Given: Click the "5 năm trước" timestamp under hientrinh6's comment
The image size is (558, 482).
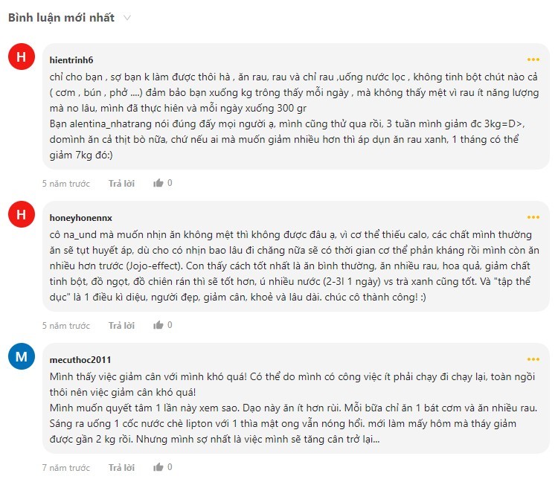Looking at the screenshot, I should 65,183.
